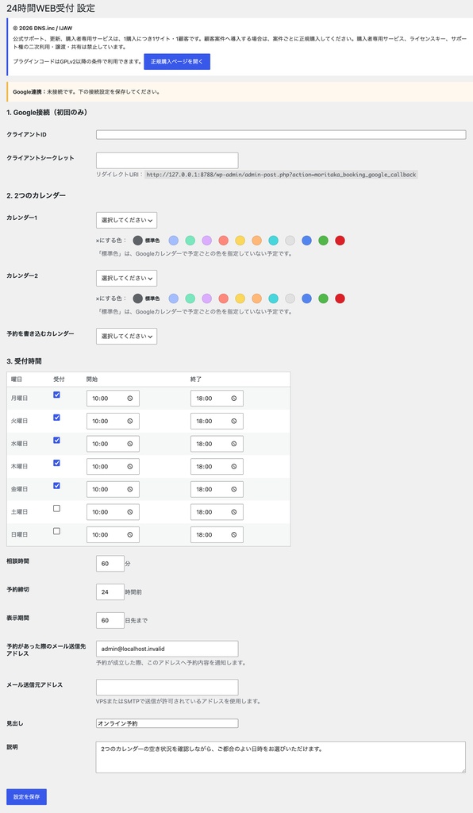Uncheck the 火曜日 reception checkbox
Viewport: 473px width, 813px height.
(x=56, y=418)
